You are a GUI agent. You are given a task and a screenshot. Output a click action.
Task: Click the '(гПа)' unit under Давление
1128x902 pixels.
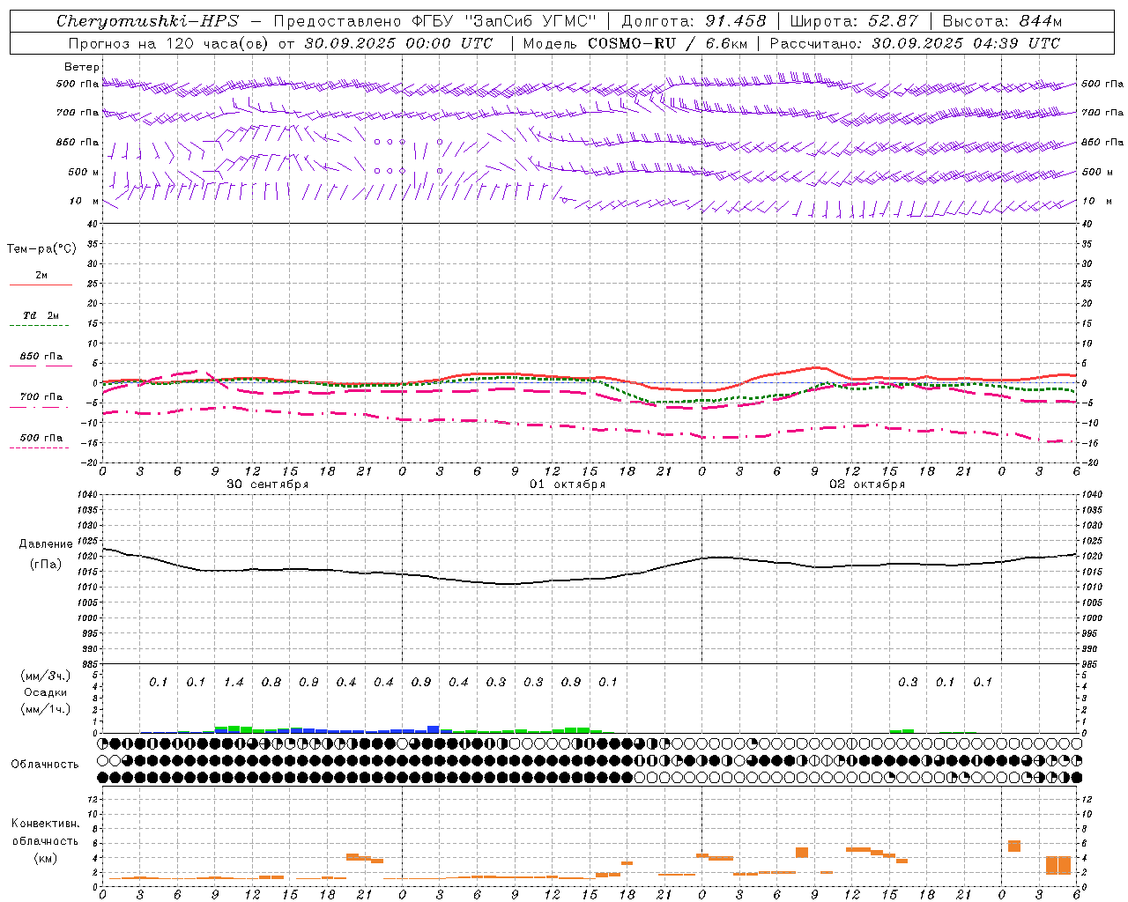point(46,564)
